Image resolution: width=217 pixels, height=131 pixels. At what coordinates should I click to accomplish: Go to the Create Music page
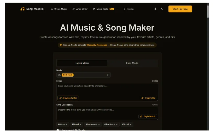59,9
